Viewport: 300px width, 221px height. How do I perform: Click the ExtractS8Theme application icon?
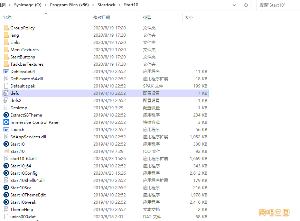pyautogui.click(x=6, y=115)
